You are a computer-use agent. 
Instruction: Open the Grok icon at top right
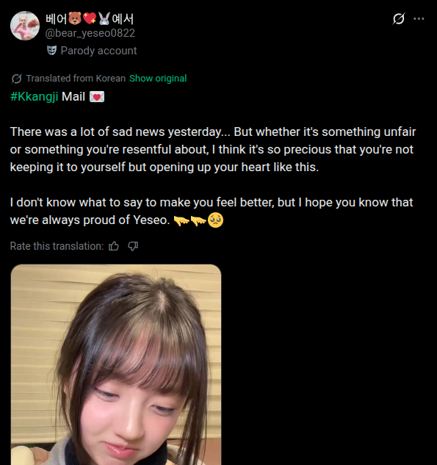(x=399, y=18)
